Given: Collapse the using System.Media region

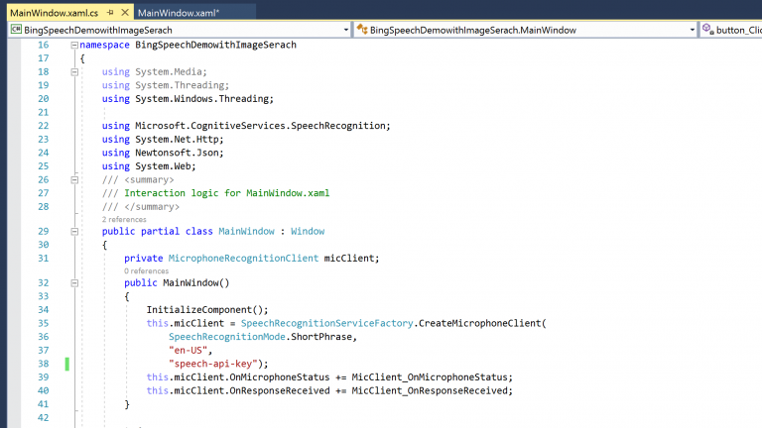Looking at the screenshot, I should pyautogui.click(x=73, y=72).
